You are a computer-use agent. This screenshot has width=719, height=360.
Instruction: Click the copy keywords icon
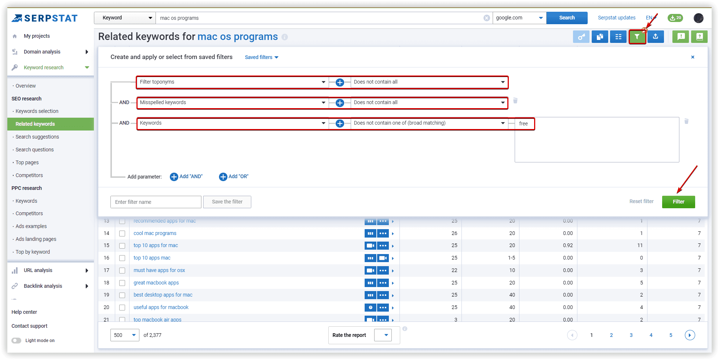(600, 37)
